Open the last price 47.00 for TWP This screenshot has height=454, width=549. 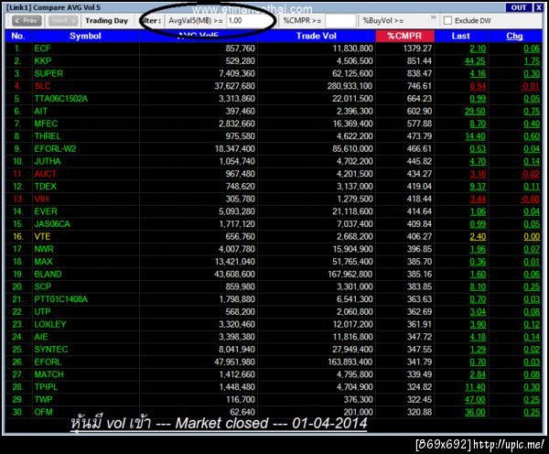point(475,400)
